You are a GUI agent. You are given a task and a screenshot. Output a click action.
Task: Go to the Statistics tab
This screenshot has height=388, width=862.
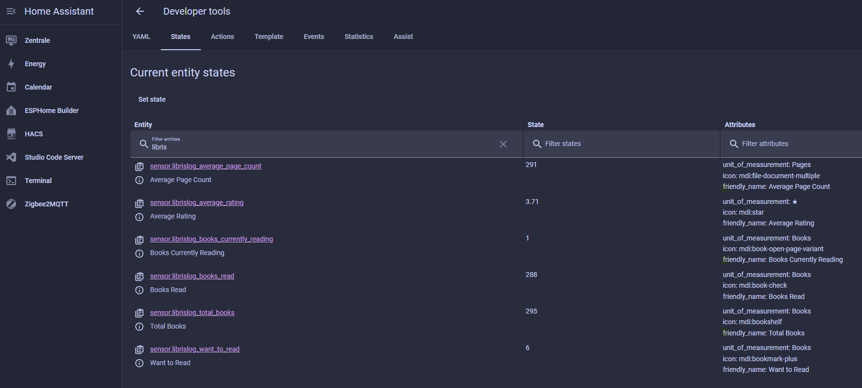(x=359, y=37)
